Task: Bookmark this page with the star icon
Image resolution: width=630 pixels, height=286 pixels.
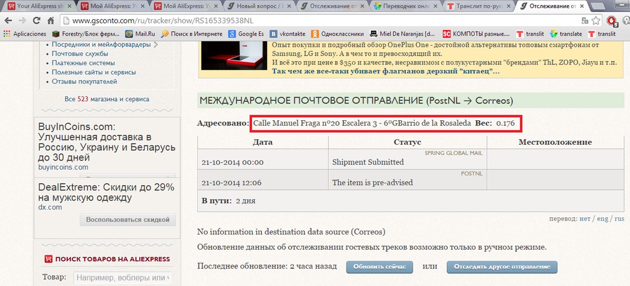Action: pos(596,21)
